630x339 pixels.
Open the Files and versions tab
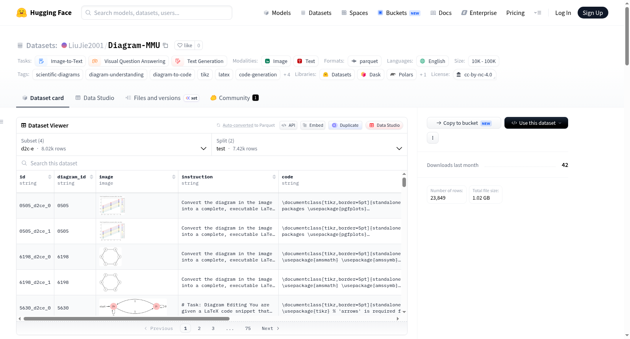(162, 98)
